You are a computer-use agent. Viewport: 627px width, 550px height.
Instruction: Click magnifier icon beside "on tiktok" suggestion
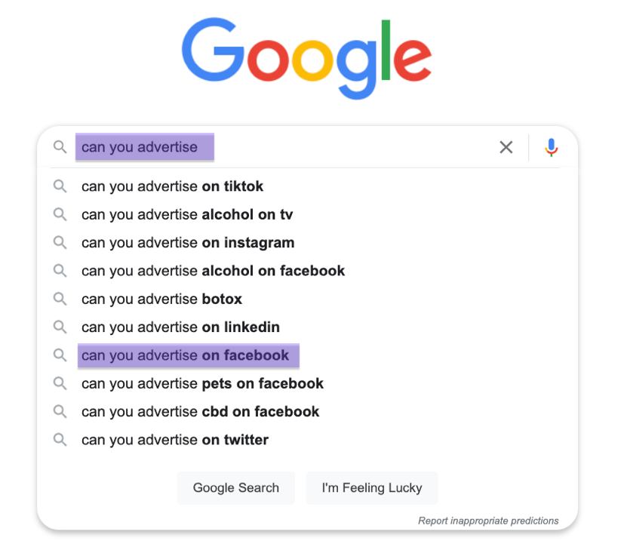(60, 186)
